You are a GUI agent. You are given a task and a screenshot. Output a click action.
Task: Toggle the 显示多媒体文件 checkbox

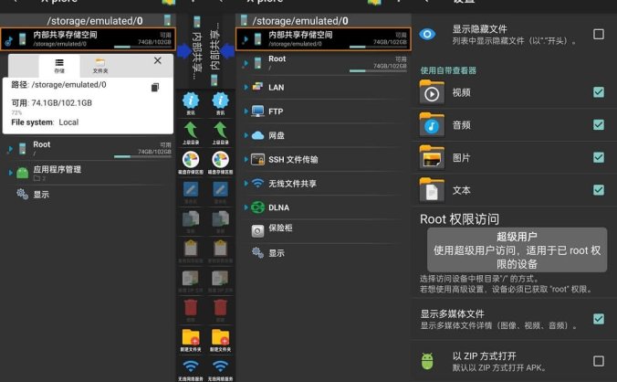pyautogui.click(x=599, y=319)
